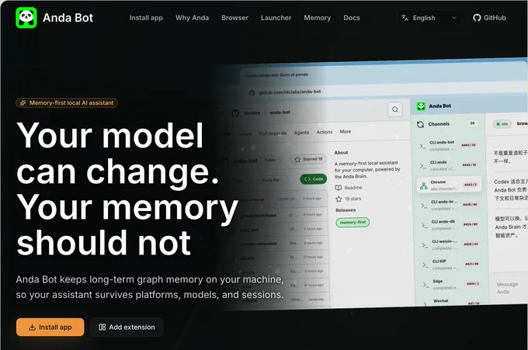The image size is (528, 350).
Task: Click the Anda Bot panda logo
Action: click(26, 18)
